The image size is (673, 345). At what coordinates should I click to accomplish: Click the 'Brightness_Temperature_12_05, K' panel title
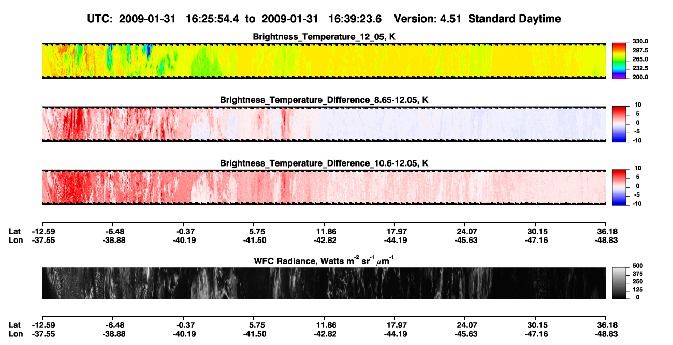tap(324, 37)
